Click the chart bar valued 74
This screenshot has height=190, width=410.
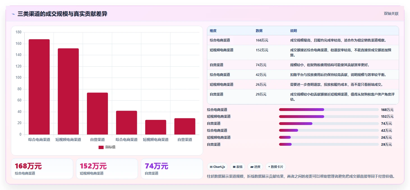97,113
